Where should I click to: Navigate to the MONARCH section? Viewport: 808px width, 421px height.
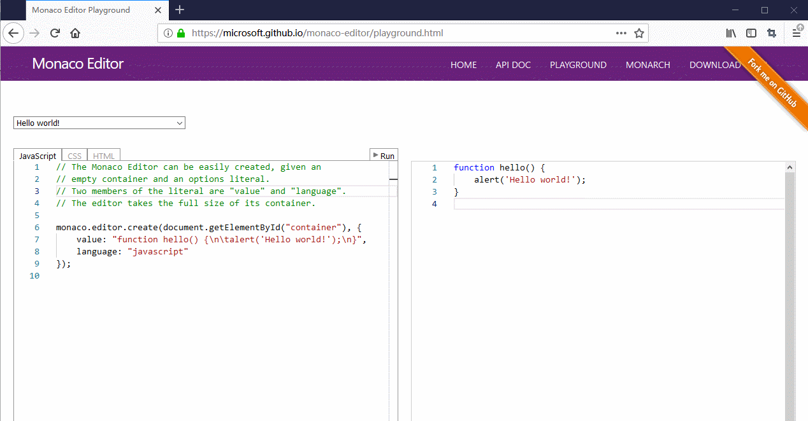pyautogui.click(x=647, y=64)
